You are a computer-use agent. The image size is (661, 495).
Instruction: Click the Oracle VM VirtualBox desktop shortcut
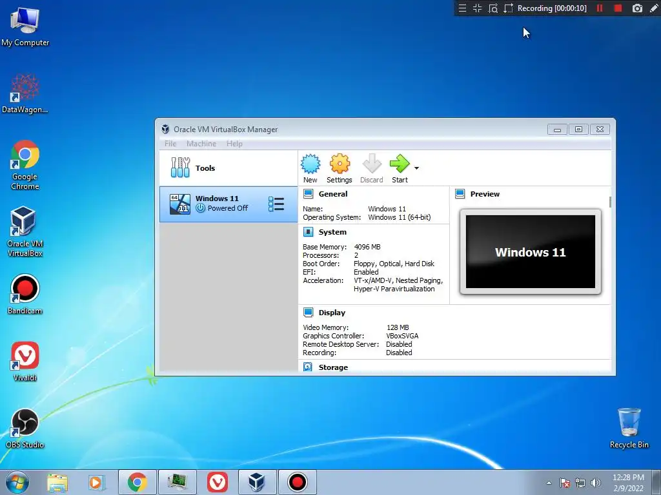[x=25, y=231]
